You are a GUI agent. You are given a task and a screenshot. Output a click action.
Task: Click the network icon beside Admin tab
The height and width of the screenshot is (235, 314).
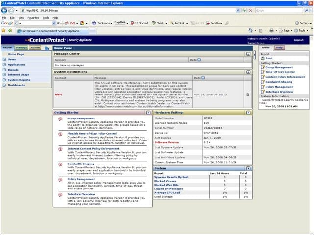(47, 48)
